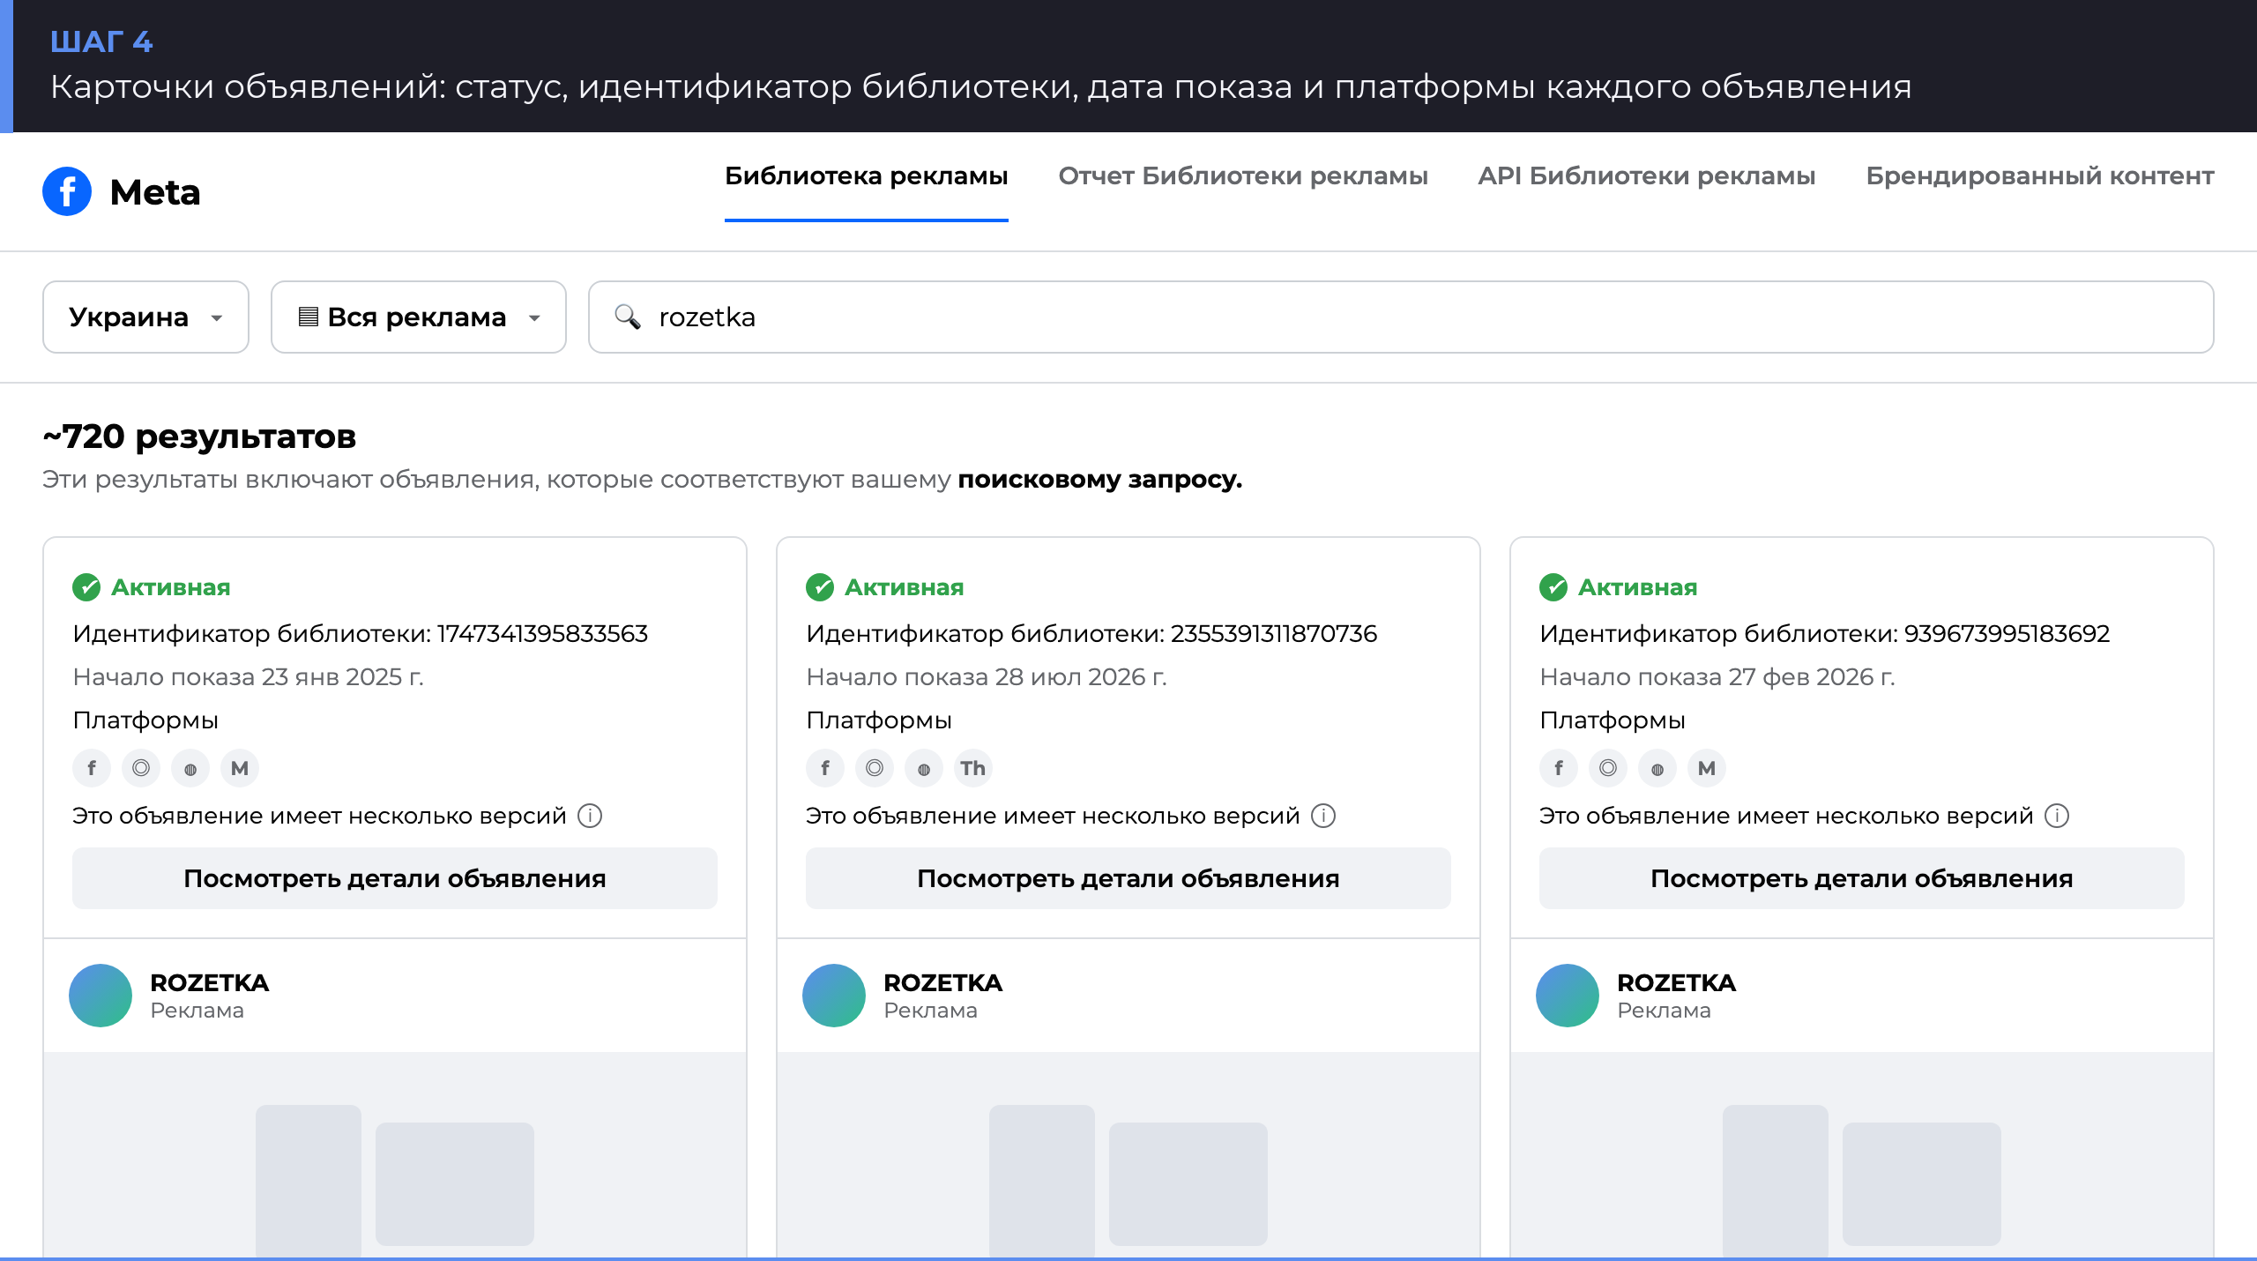The width and height of the screenshot is (2257, 1261).
Task: Click the Instagram platform icon in ad 2355391311870736
Action: pyautogui.click(x=875, y=768)
